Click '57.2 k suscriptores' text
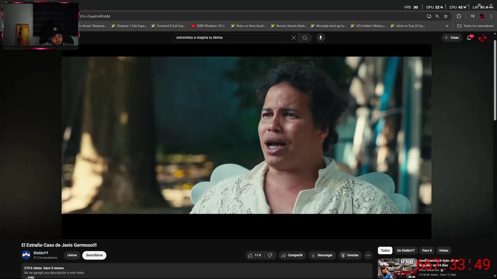The image size is (497, 279). click(45, 258)
